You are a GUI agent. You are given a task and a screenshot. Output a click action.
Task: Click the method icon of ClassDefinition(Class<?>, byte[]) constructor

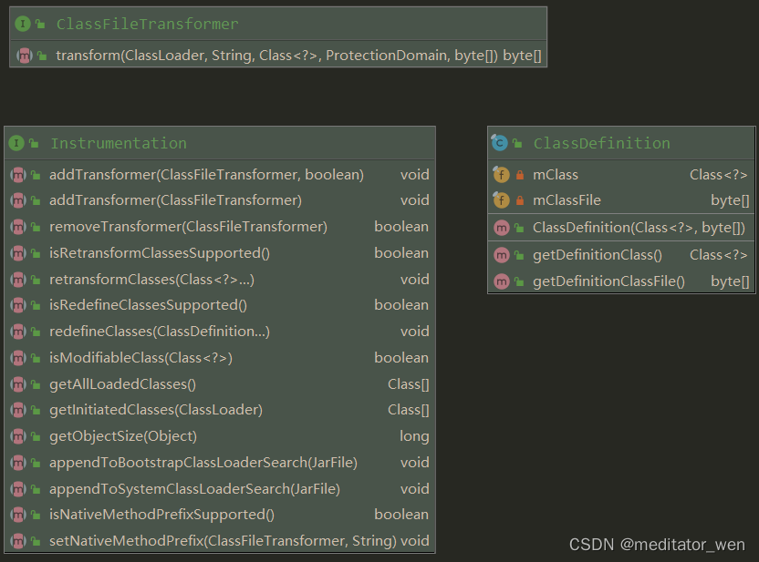coord(502,228)
